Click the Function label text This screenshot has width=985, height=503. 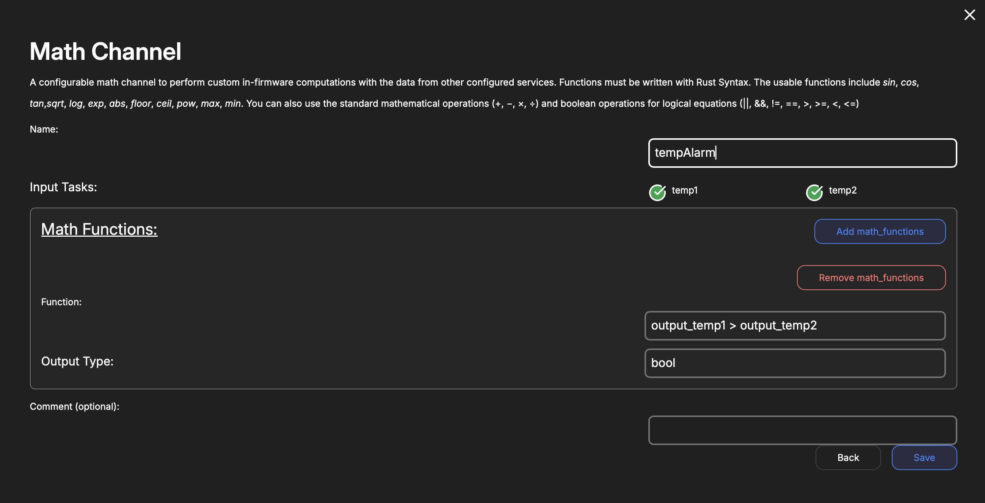[x=61, y=302]
